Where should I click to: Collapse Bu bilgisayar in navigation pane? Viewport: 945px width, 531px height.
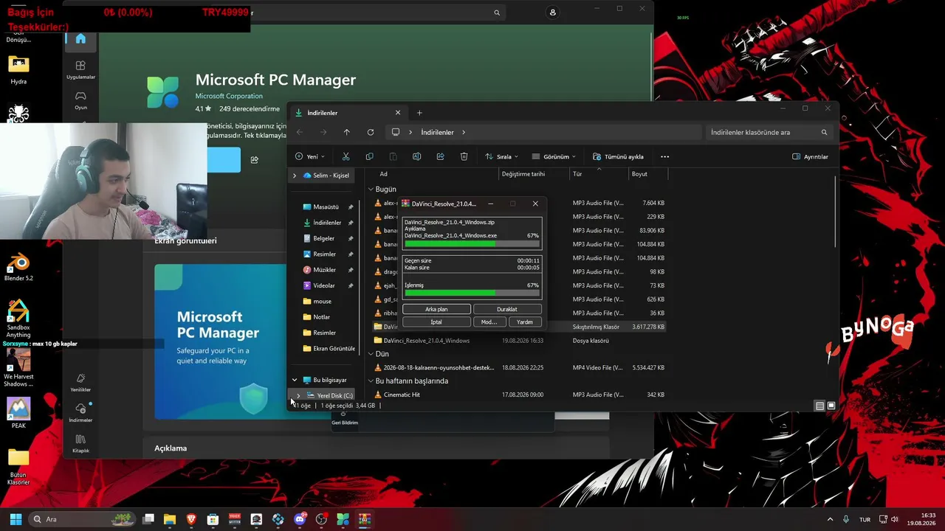coord(295,380)
